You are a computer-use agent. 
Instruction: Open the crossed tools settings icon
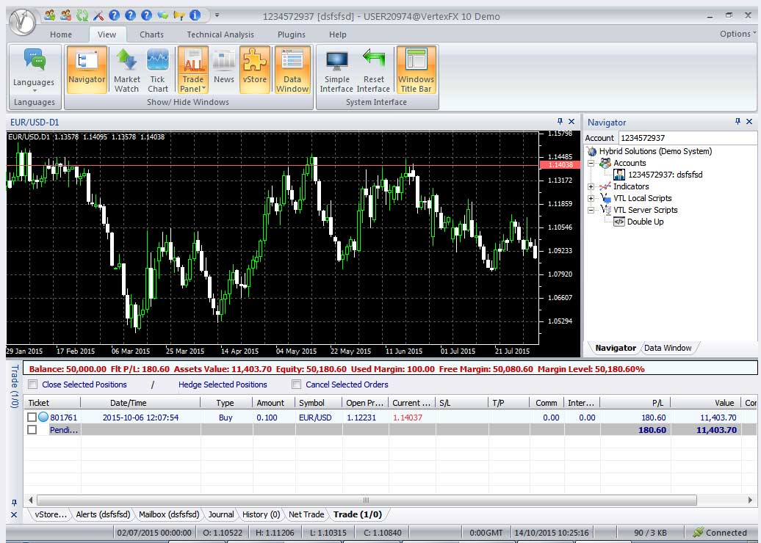(98, 15)
